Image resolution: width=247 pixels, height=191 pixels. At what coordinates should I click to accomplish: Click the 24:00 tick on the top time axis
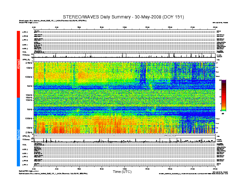pos(215,27)
